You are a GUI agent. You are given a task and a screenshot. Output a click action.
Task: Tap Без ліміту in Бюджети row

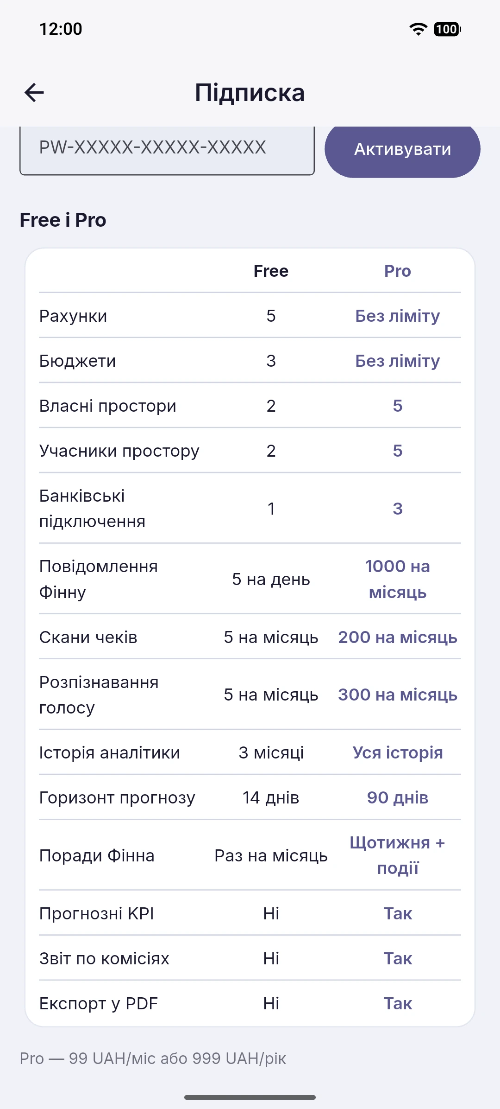[397, 361]
